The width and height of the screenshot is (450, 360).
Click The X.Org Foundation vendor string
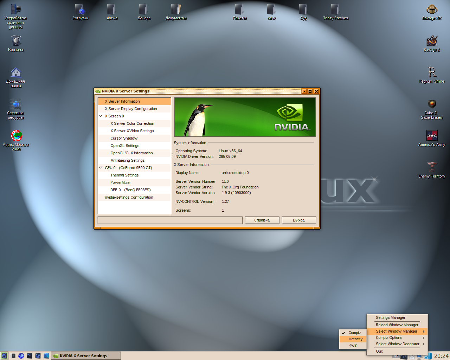240,187
